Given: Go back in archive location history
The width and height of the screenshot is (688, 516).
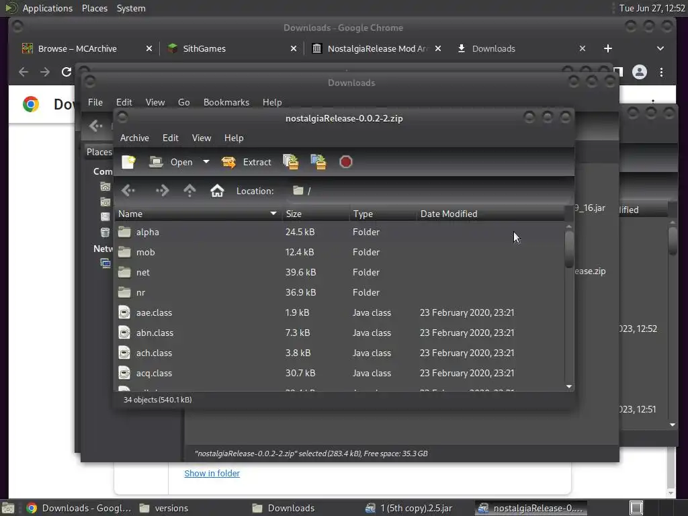Looking at the screenshot, I should click(128, 190).
